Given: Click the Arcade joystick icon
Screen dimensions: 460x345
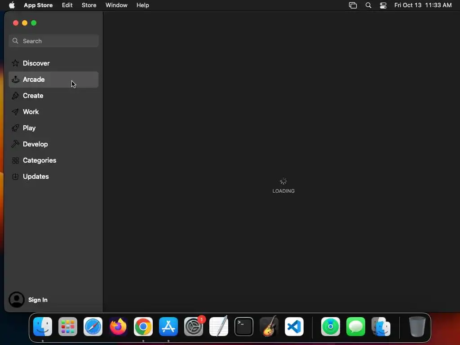Looking at the screenshot, I should pos(15,80).
